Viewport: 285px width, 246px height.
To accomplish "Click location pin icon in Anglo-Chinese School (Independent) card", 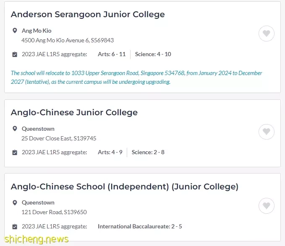I will (x=15, y=202).
